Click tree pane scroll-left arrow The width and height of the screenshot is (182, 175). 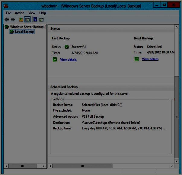point(6,166)
